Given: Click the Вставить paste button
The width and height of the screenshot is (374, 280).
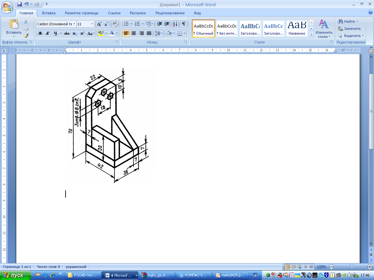Looking at the screenshot, I should [14, 28].
